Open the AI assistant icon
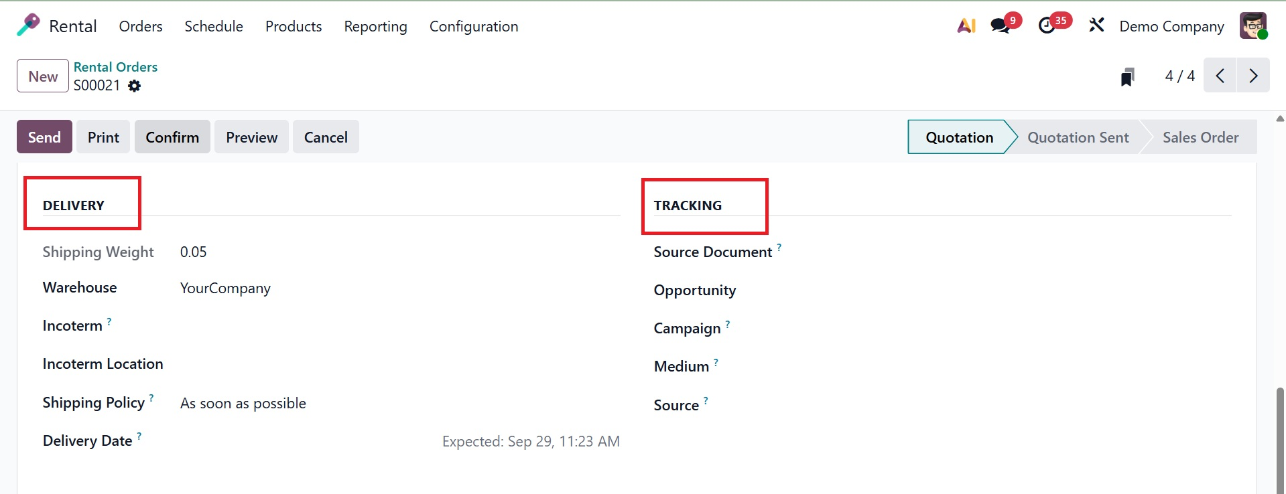This screenshot has height=494, width=1286. pyautogui.click(x=966, y=26)
